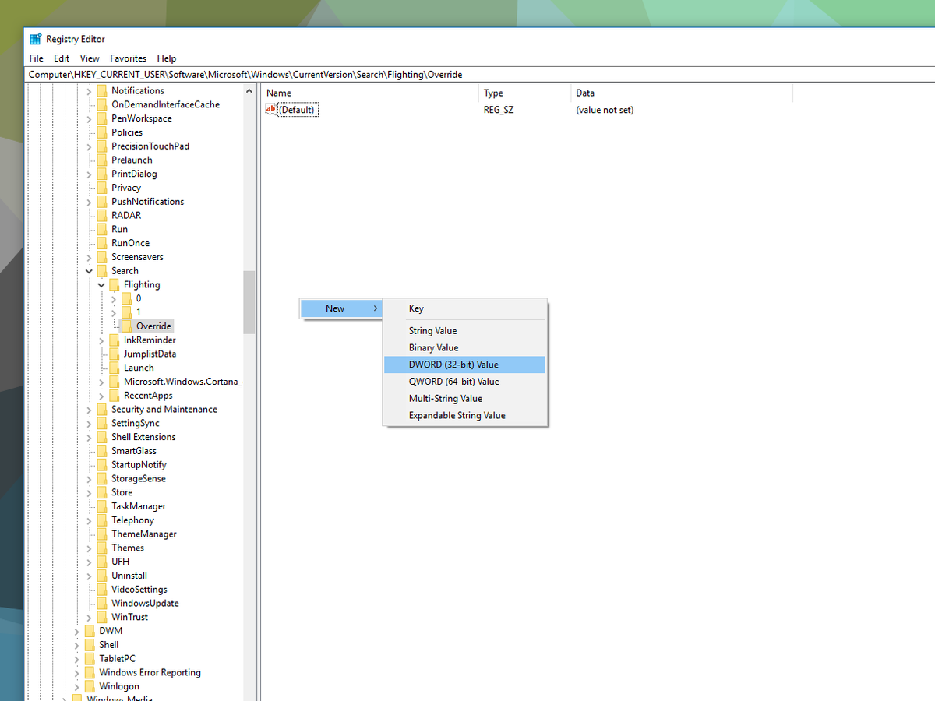Collapse the Search tree node
The image size is (935, 701).
tap(88, 270)
